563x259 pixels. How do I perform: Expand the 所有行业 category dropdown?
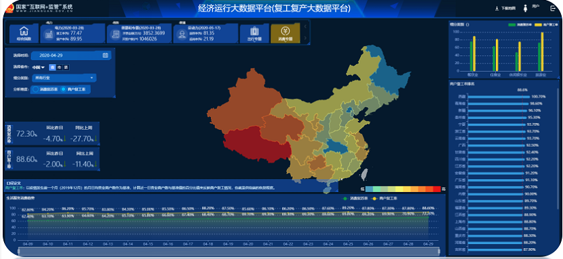[64, 78]
